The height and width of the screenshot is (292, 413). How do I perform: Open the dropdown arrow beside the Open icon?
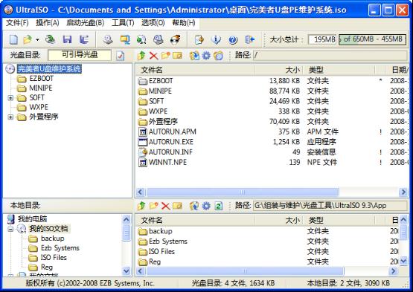point(37,40)
